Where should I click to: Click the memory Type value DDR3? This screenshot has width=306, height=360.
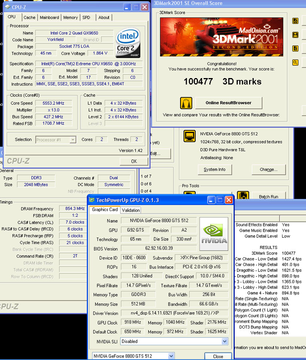tap(36, 178)
